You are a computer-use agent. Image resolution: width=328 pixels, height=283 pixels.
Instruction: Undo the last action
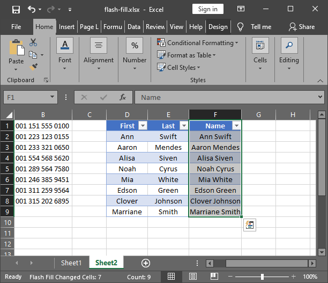click(x=32, y=9)
